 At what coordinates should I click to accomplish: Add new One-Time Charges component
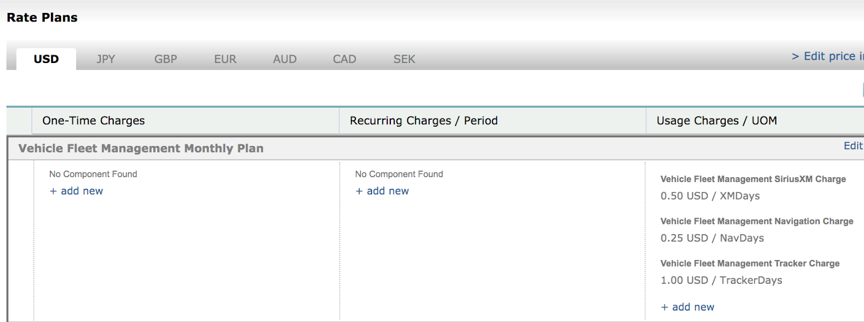(76, 191)
